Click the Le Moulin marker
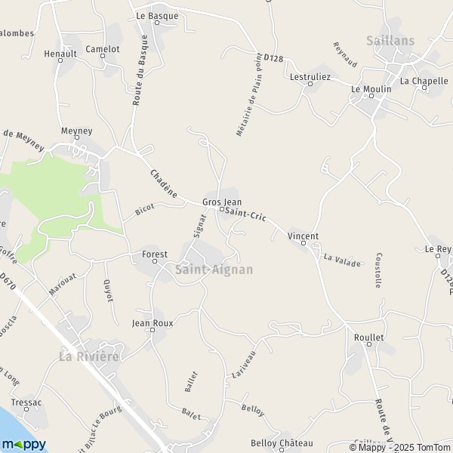This screenshot has height=453, width=453. [371, 96]
